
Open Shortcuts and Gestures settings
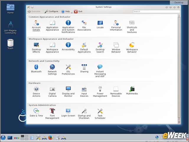132,27
